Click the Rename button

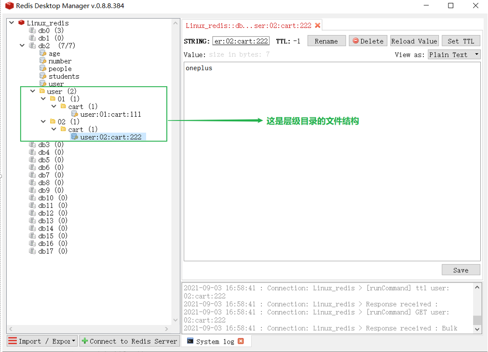pyautogui.click(x=326, y=41)
